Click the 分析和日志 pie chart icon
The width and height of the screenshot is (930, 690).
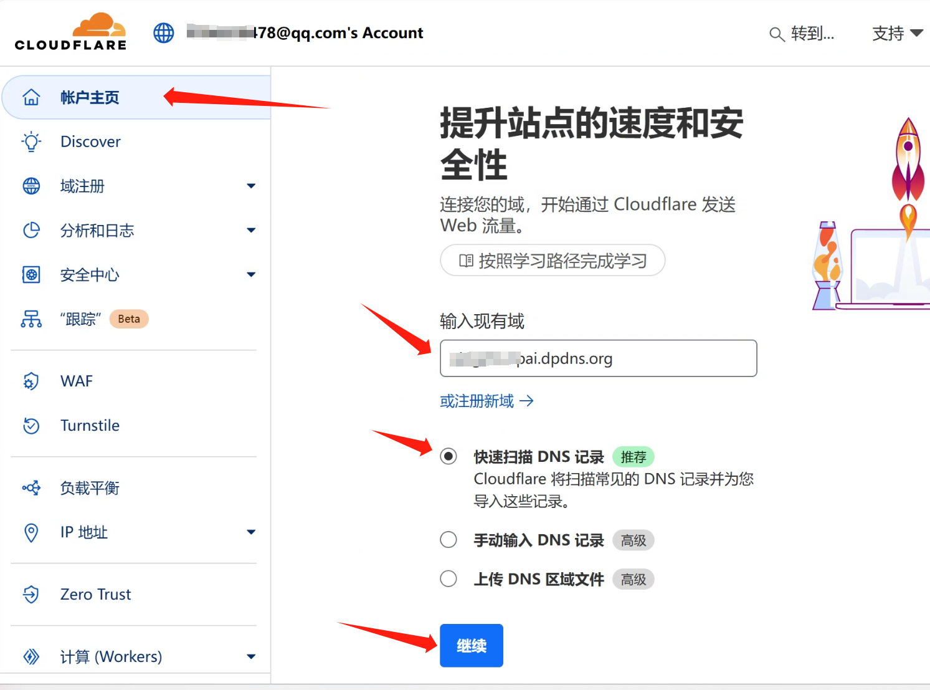click(31, 230)
